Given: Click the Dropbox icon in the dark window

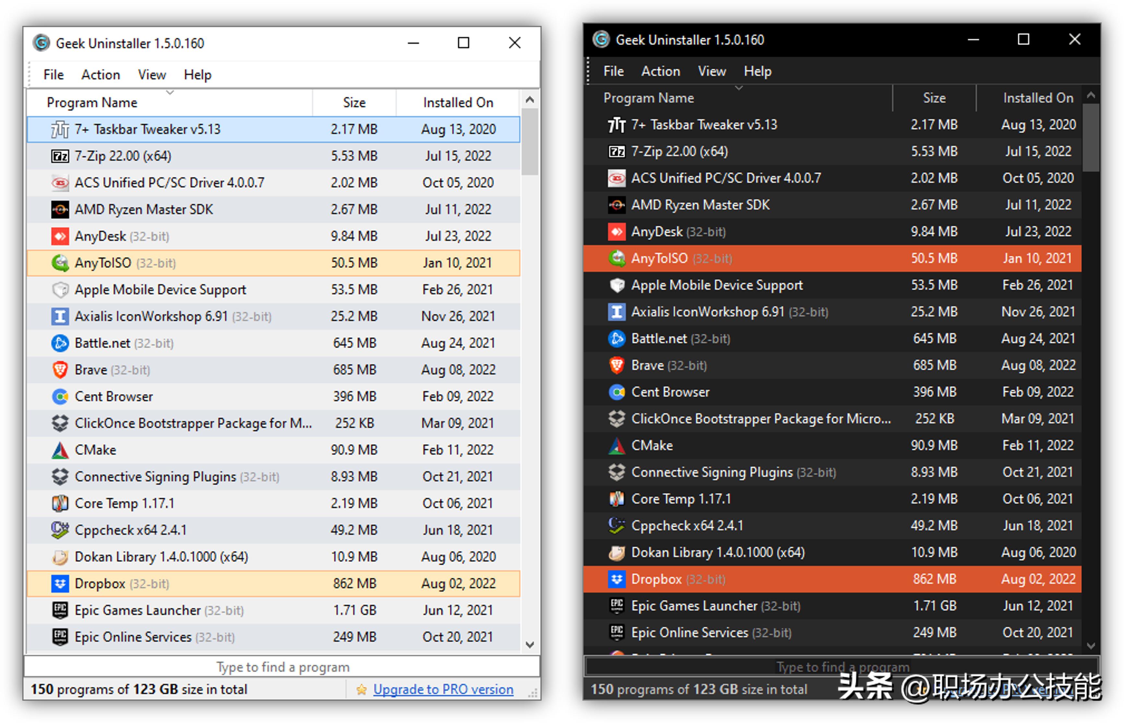Looking at the screenshot, I should (x=617, y=579).
